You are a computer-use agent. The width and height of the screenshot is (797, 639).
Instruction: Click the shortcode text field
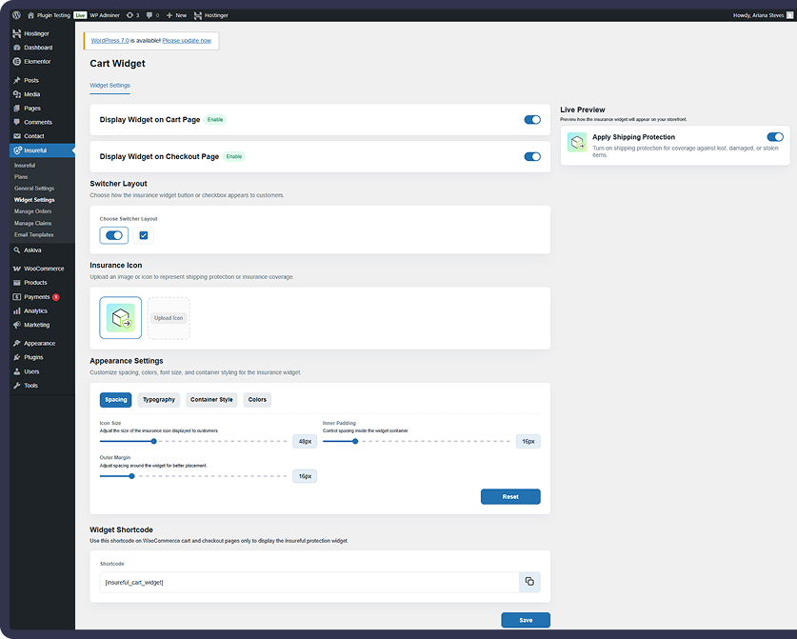point(309,582)
